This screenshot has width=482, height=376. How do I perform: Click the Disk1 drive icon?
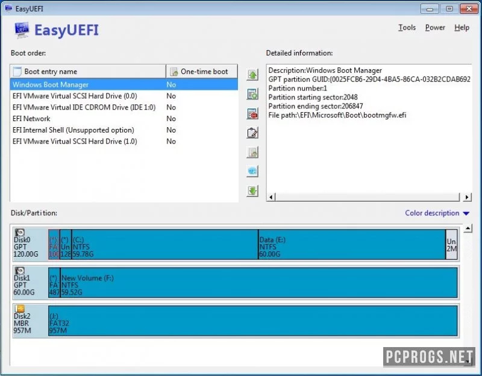[20, 271]
